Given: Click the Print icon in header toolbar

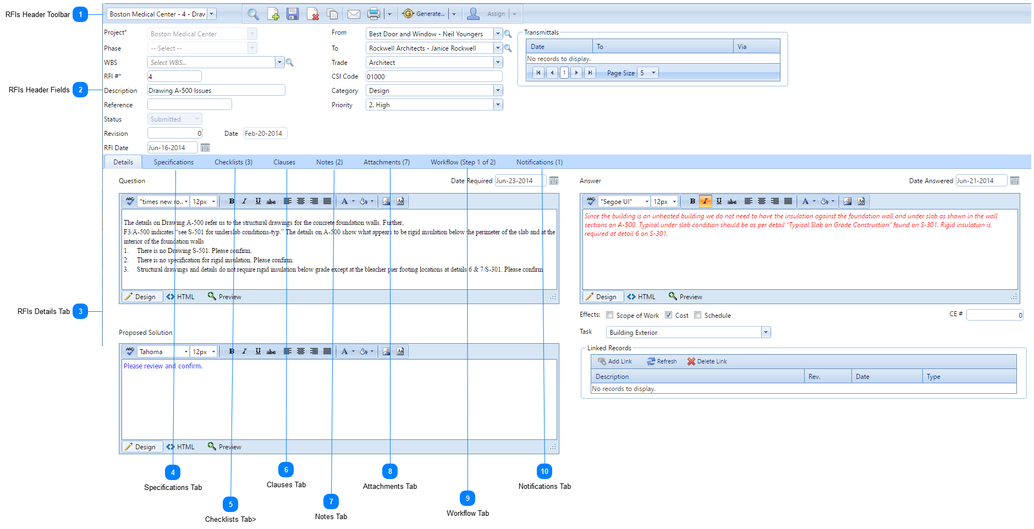Looking at the screenshot, I should (x=373, y=14).
